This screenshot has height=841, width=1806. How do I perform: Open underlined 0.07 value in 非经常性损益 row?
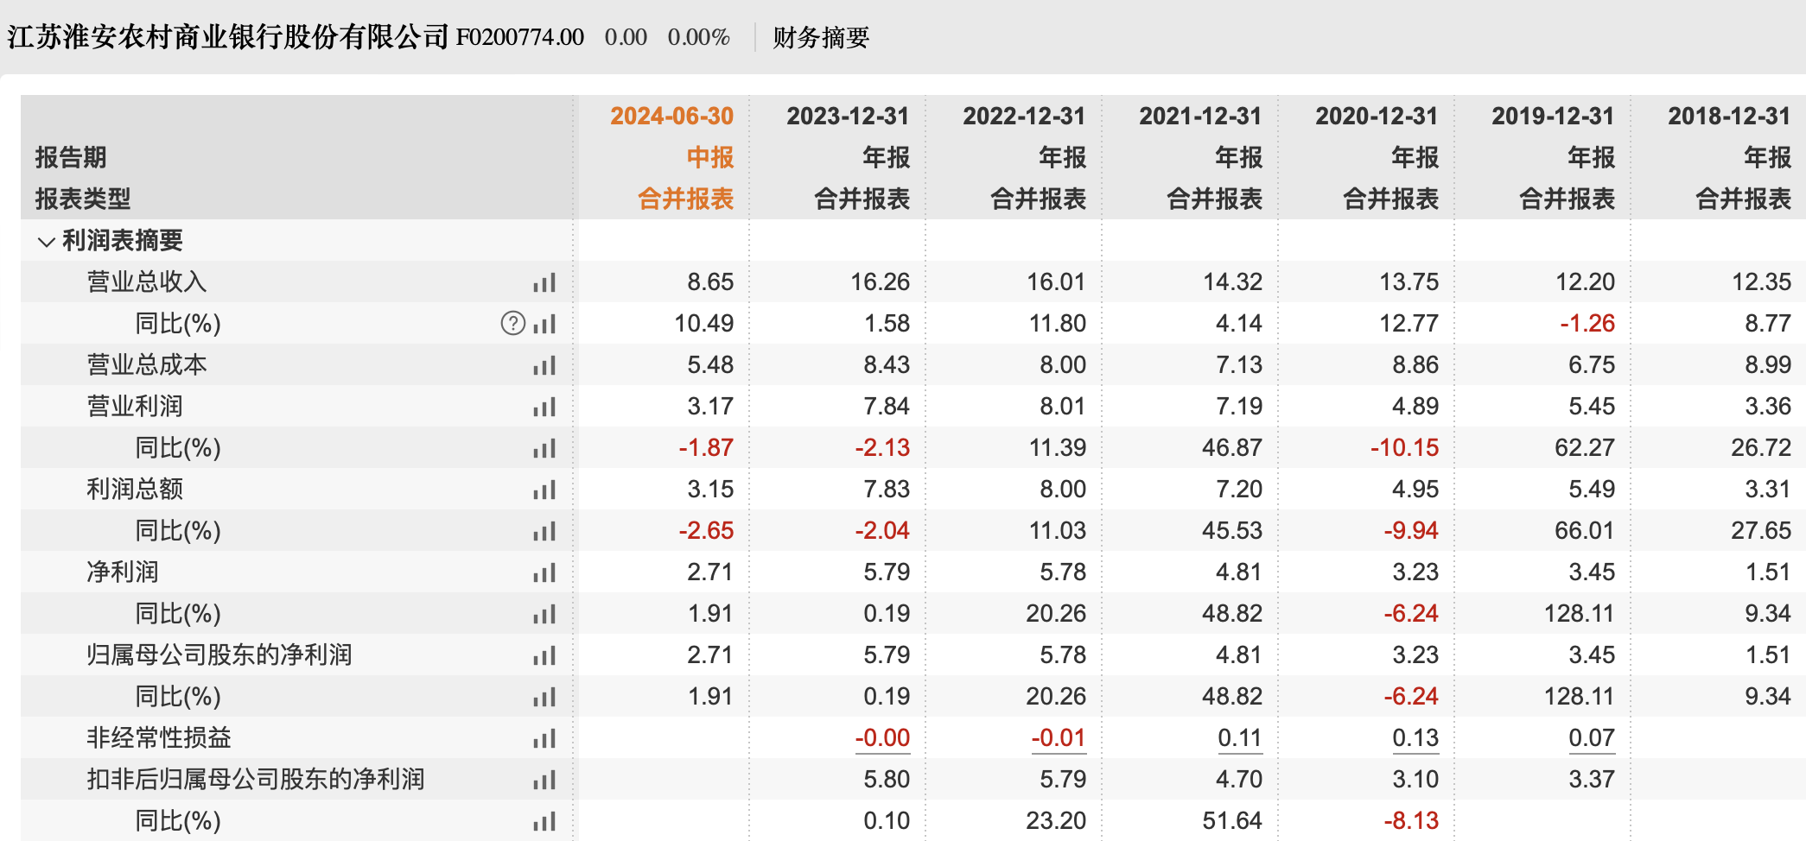point(1592,738)
